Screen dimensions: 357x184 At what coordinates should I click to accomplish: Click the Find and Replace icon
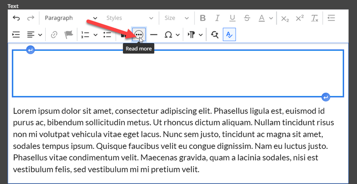tap(215, 35)
